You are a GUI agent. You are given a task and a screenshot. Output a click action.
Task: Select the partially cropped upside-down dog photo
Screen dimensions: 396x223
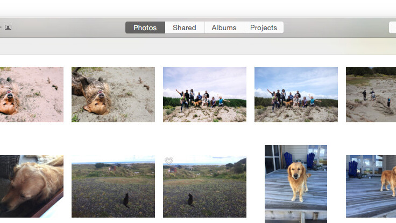pyautogui.click(x=31, y=94)
